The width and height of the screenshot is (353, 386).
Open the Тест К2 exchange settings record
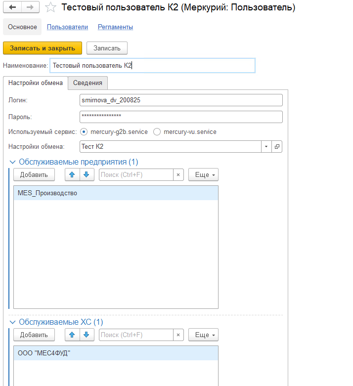tap(277, 146)
